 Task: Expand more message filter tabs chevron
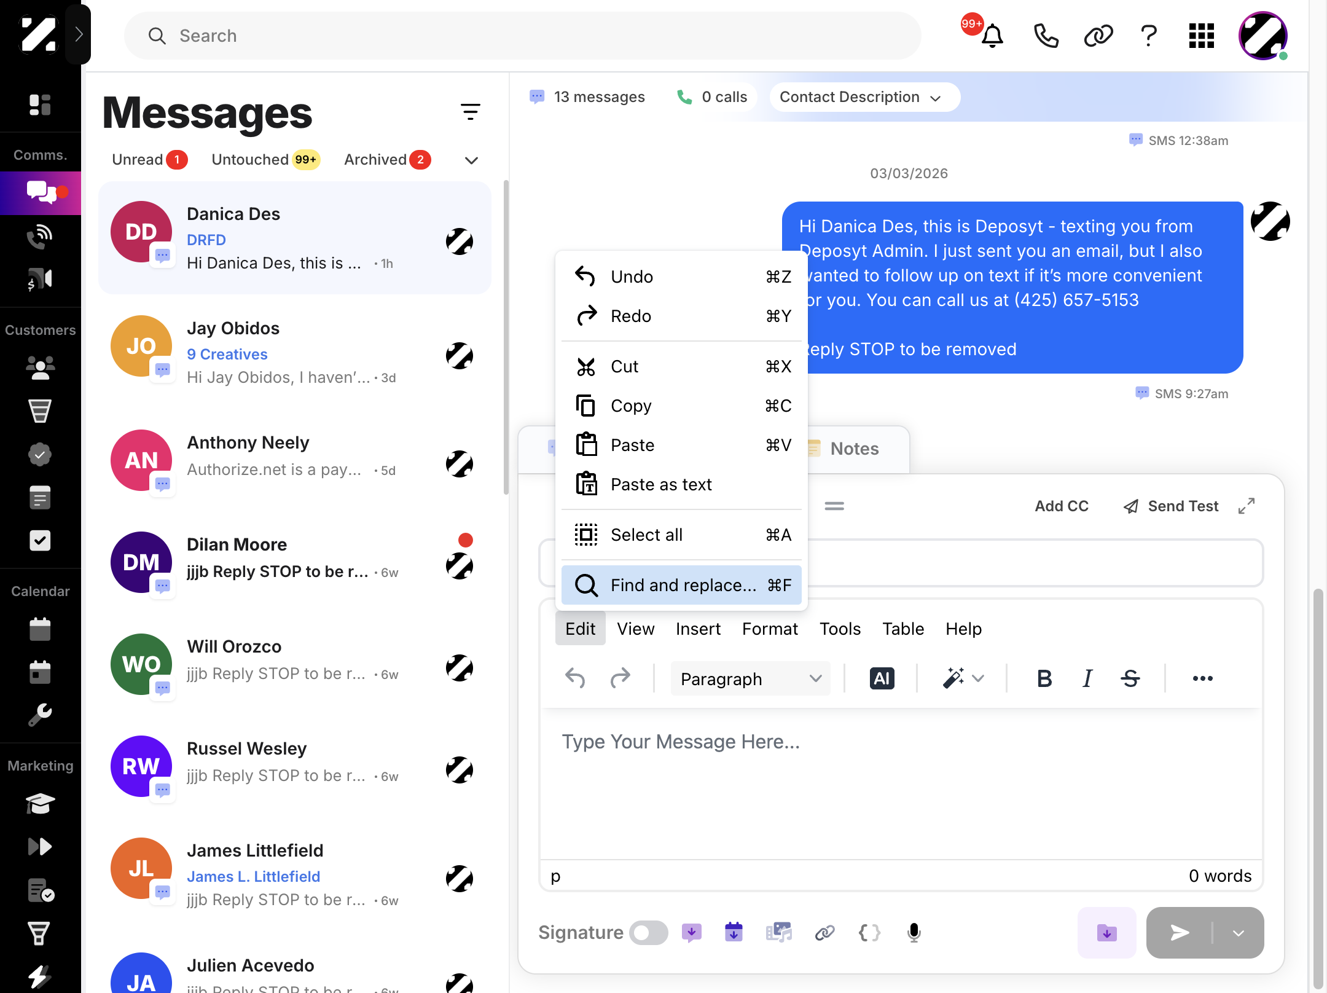coord(471,160)
